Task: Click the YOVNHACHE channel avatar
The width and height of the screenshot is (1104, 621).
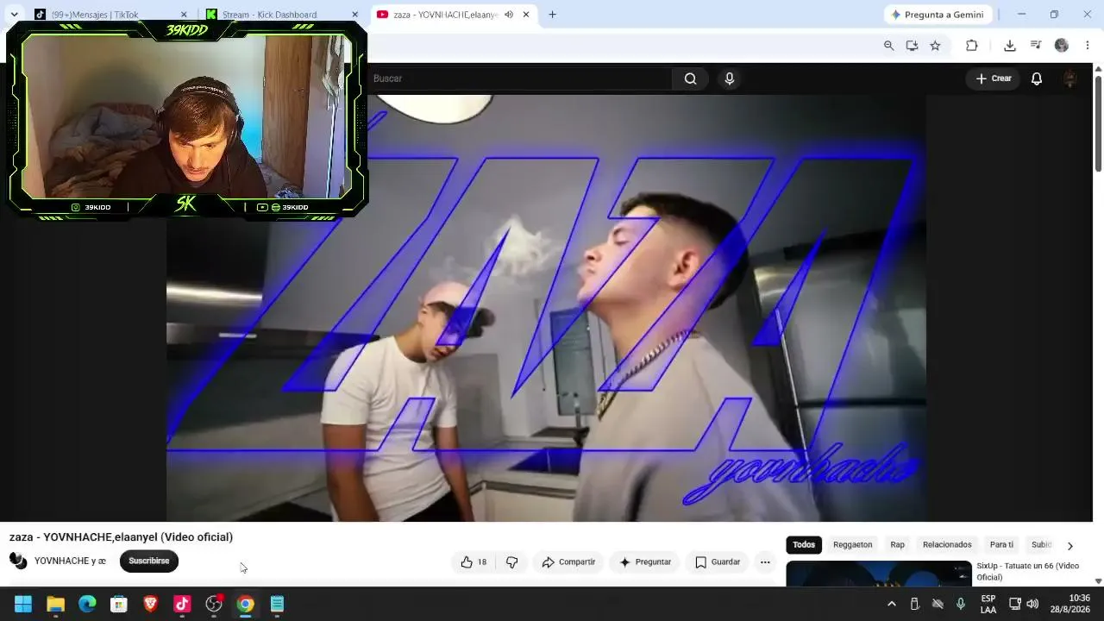Action: point(18,561)
